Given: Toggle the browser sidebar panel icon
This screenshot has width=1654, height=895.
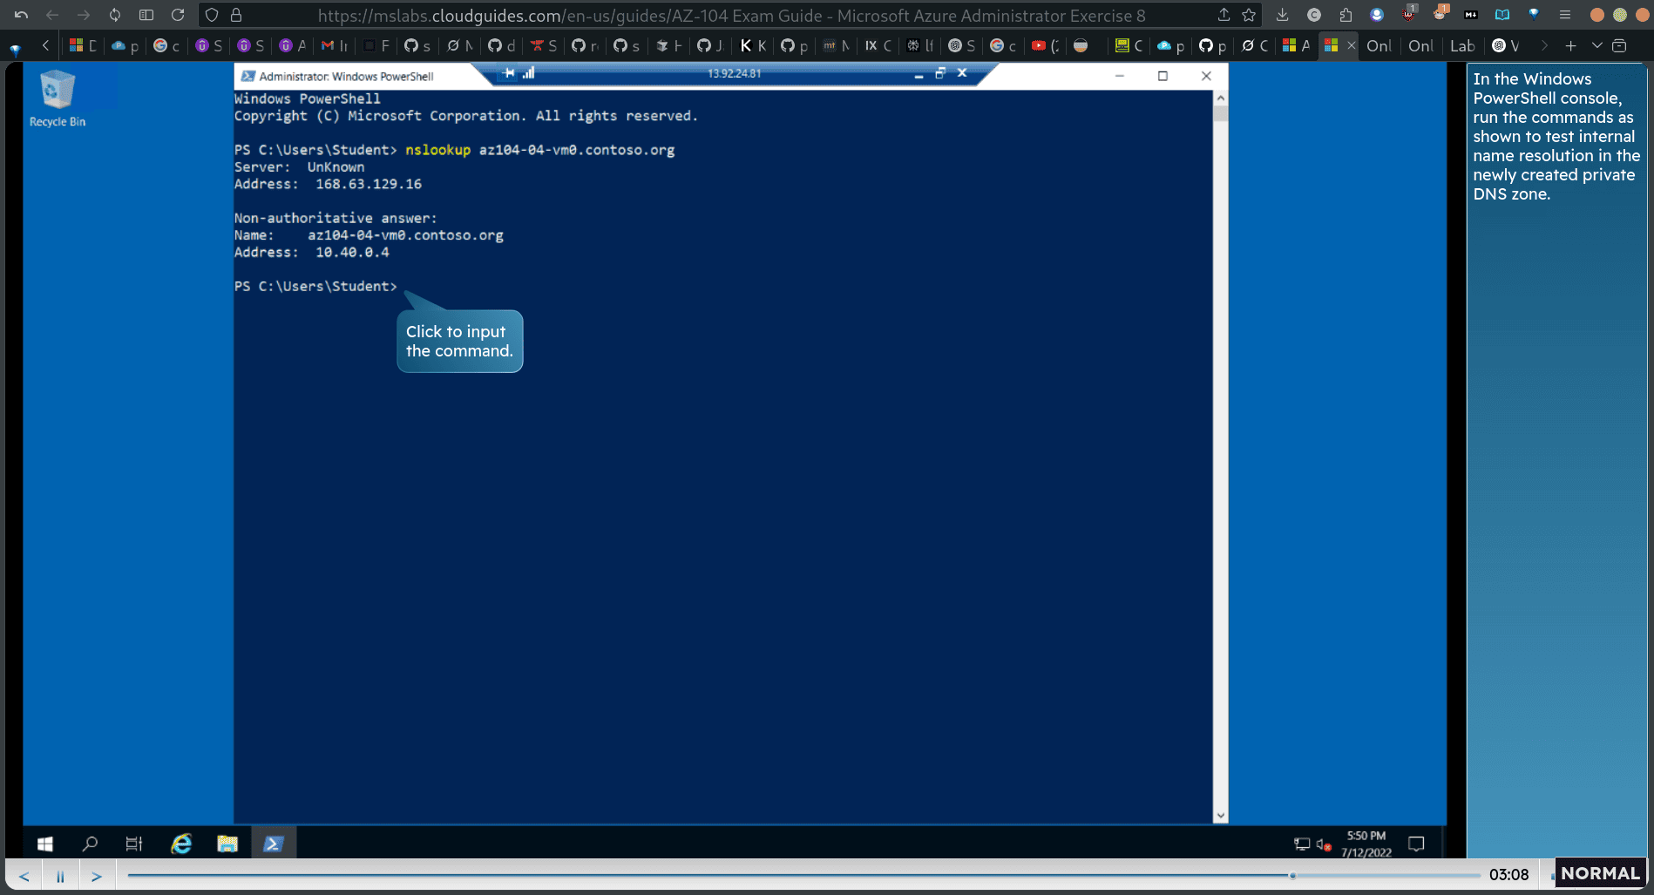Looking at the screenshot, I should 146,15.
